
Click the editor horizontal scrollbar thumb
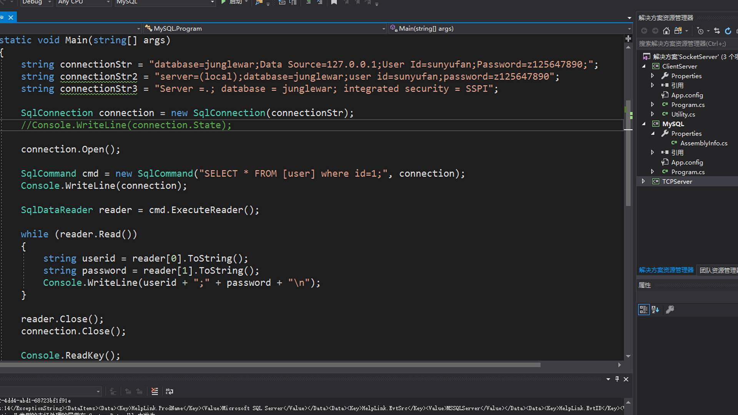click(x=270, y=365)
